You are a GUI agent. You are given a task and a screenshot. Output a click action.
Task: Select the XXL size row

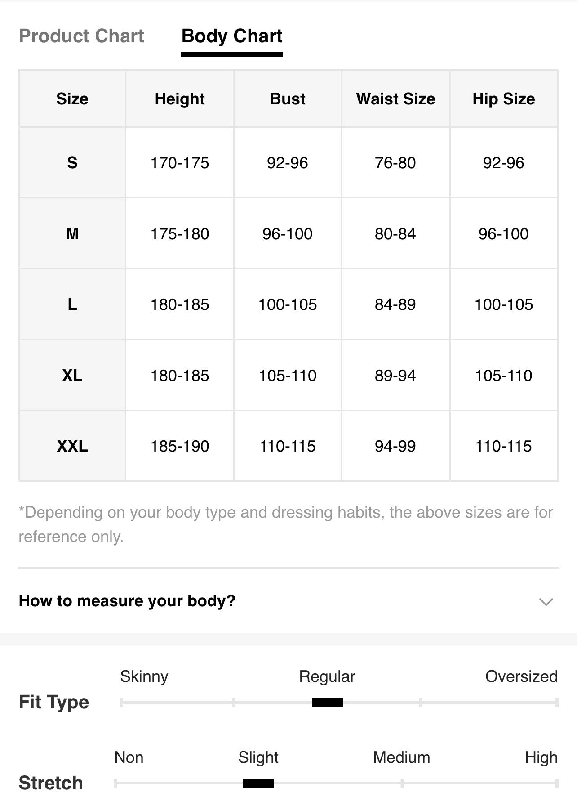click(x=288, y=446)
